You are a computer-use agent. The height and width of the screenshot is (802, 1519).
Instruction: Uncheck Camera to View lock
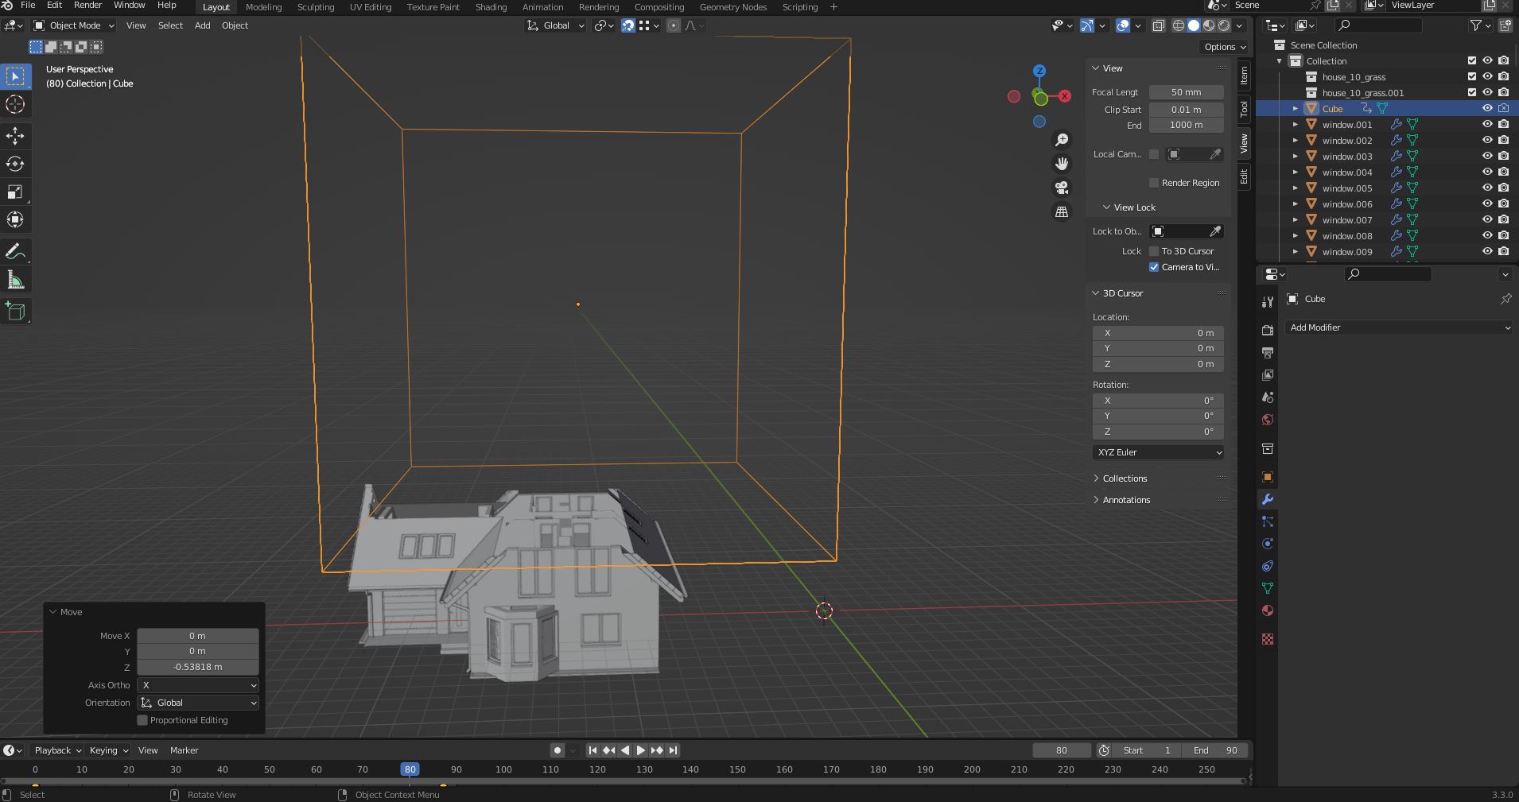[x=1154, y=267]
